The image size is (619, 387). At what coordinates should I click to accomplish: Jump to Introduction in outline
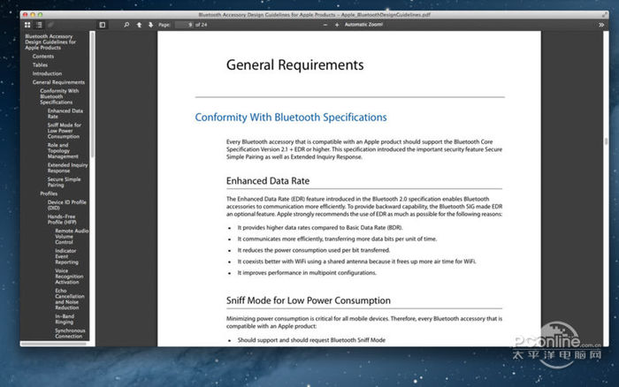(47, 73)
